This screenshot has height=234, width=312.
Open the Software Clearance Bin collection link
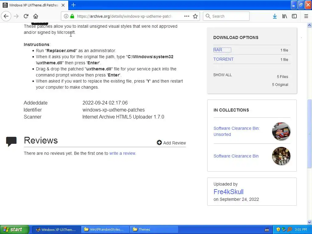(x=236, y=156)
